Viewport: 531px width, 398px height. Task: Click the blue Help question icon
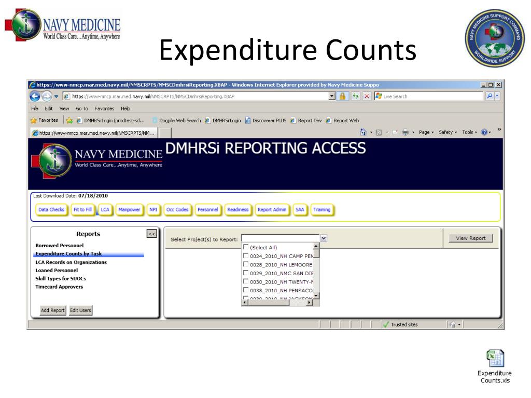coord(485,132)
